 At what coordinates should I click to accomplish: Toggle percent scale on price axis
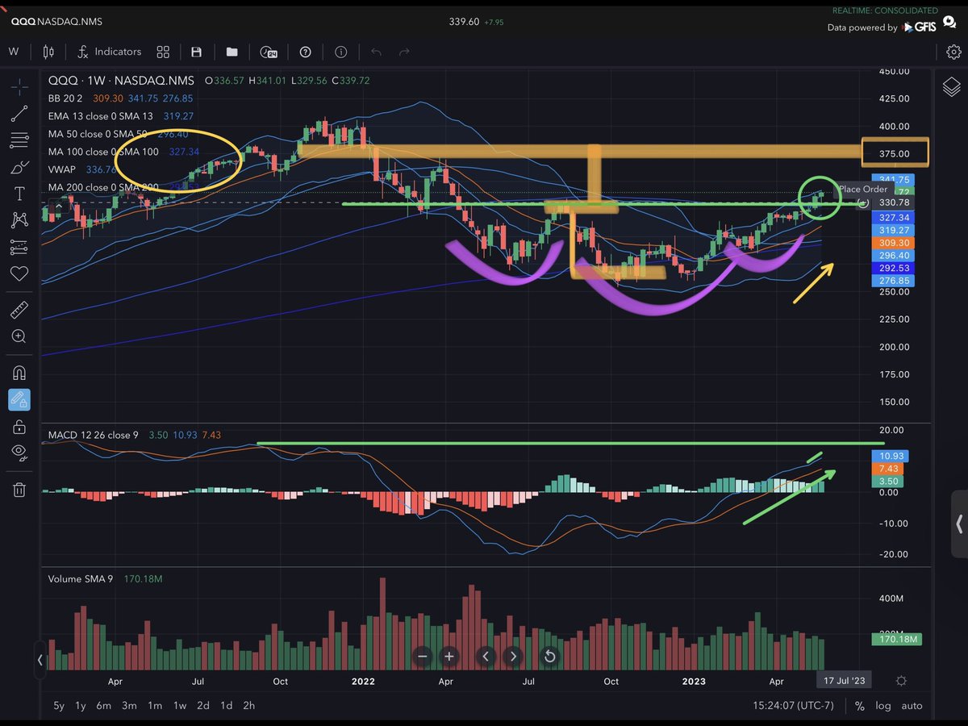coord(860,706)
